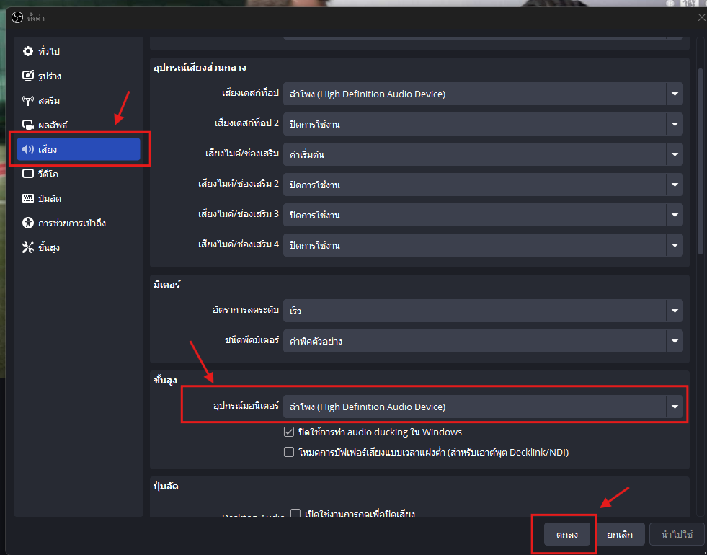Screen dimensions: 707x555
Task: Click the อัตราการลดระดับ label
Action: (x=246, y=310)
